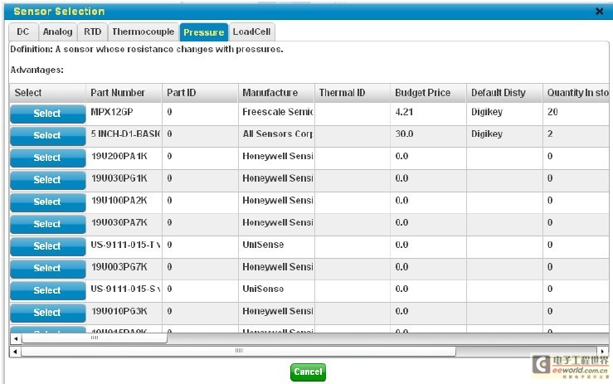Pick Select for US-9111-015-S part
The width and height of the screenshot is (613, 384).
(x=47, y=290)
